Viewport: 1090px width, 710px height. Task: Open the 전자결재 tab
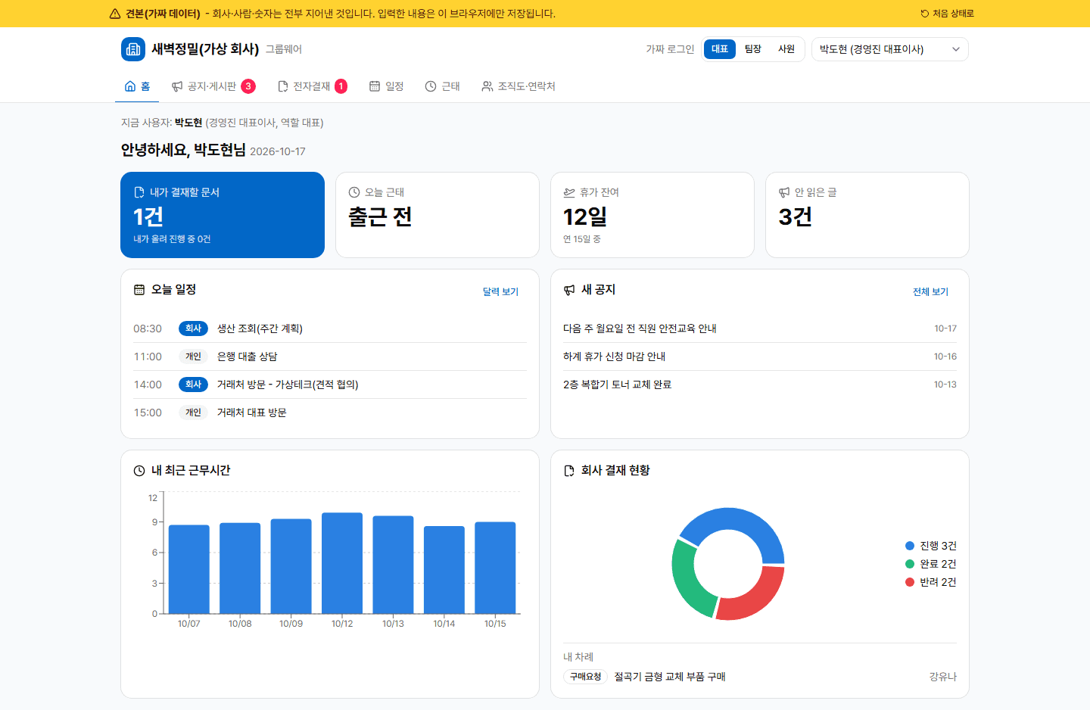pos(313,86)
